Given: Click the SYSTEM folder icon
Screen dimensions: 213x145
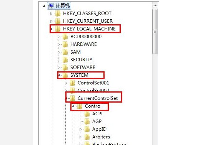Looking at the screenshot, I should tap(65, 75).
